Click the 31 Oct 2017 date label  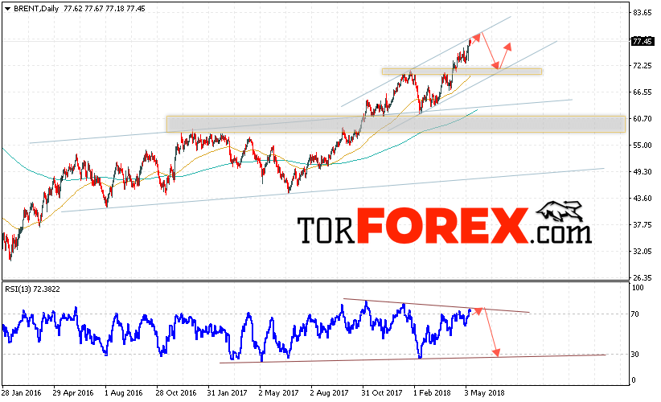pyautogui.click(x=381, y=393)
